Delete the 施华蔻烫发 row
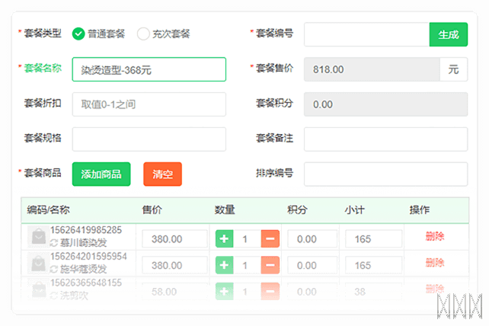Viewport: 489px width, 326px height. pyautogui.click(x=435, y=262)
